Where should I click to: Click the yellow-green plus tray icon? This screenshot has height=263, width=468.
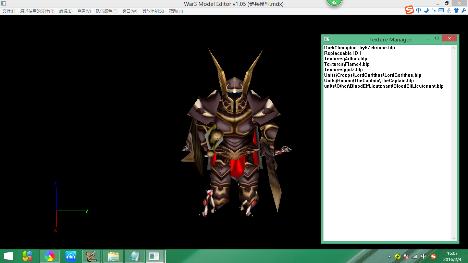pyautogui.click(x=398, y=256)
